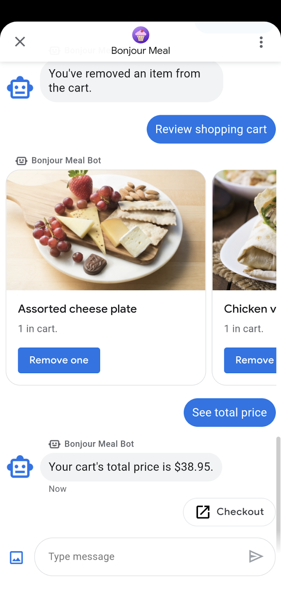Tap the Bonjour Meal cupcake logo
Viewport: 281px width, 593px height.
click(140, 35)
